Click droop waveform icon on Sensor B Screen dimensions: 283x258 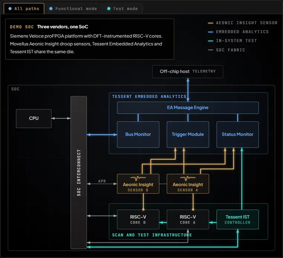coord(138,178)
